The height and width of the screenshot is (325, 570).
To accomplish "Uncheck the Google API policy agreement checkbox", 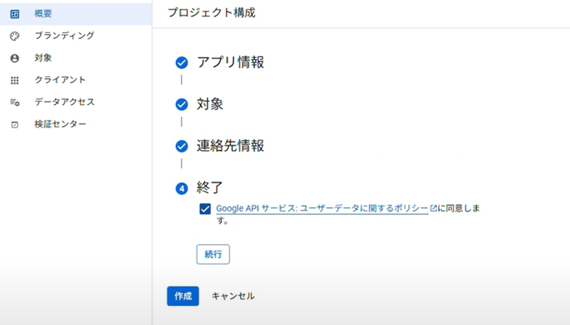I will point(205,209).
